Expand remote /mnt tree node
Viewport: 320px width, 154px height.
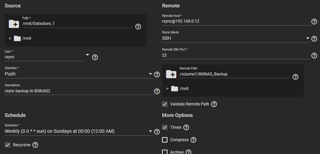167,89
